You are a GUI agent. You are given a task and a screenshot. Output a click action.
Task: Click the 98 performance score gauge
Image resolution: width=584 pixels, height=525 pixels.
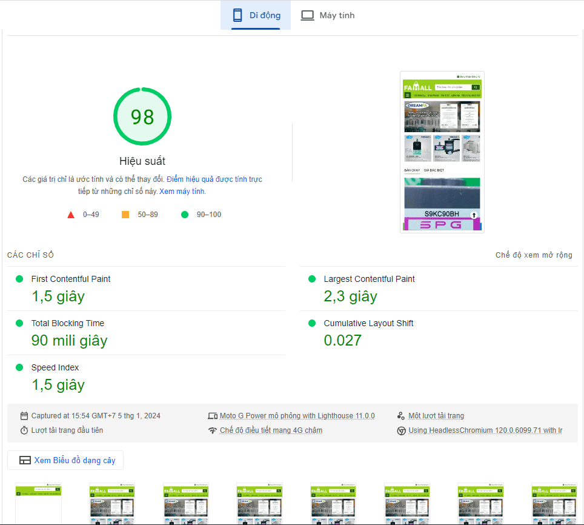pyautogui.click(x=142, y=116)
